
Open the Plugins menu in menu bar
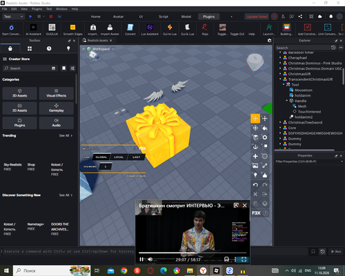tap(37, 9)
